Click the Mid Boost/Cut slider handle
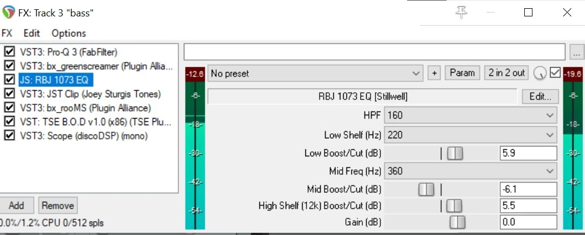The width and height of the screenshot is (585, 235). pyautogui.click(x=426, y=189)
